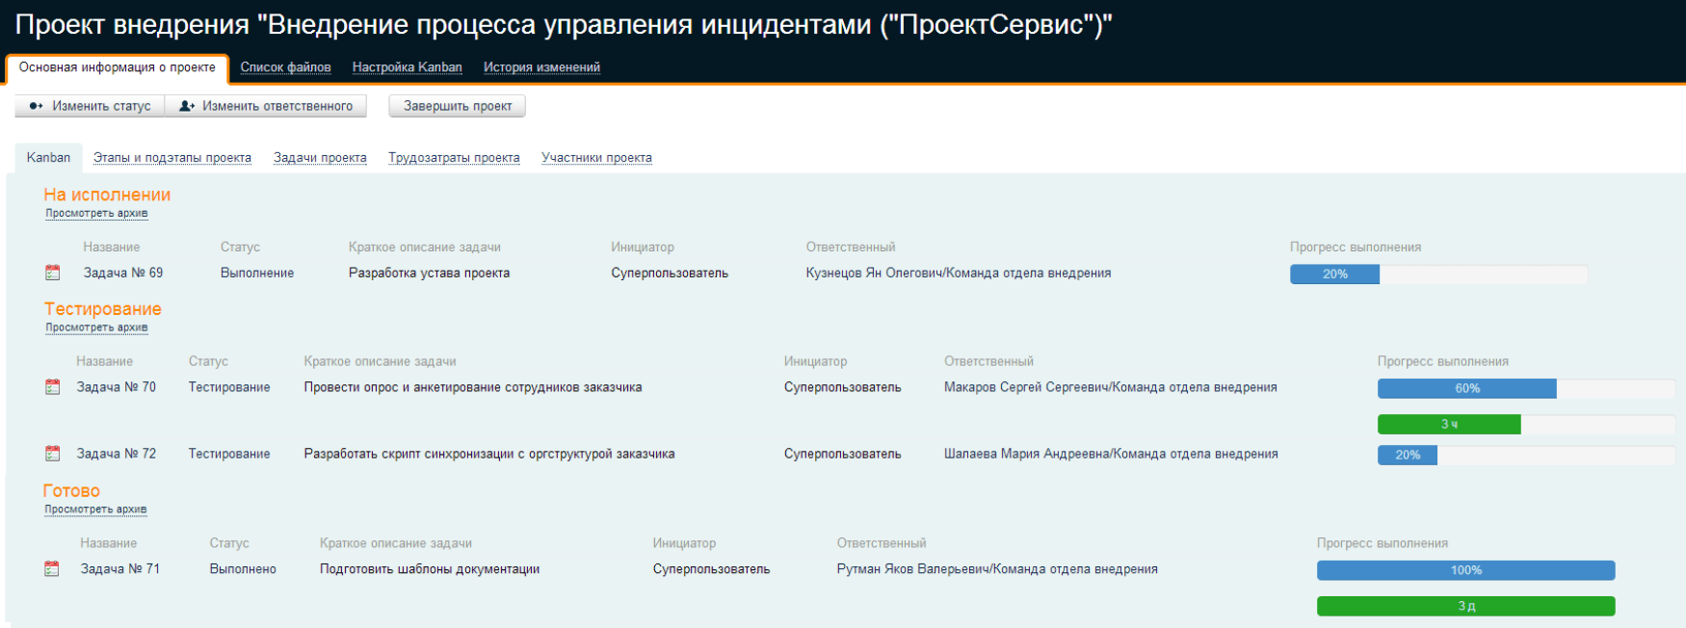Open the История изменений tab
1686x628 pixels.
point(541,67)
